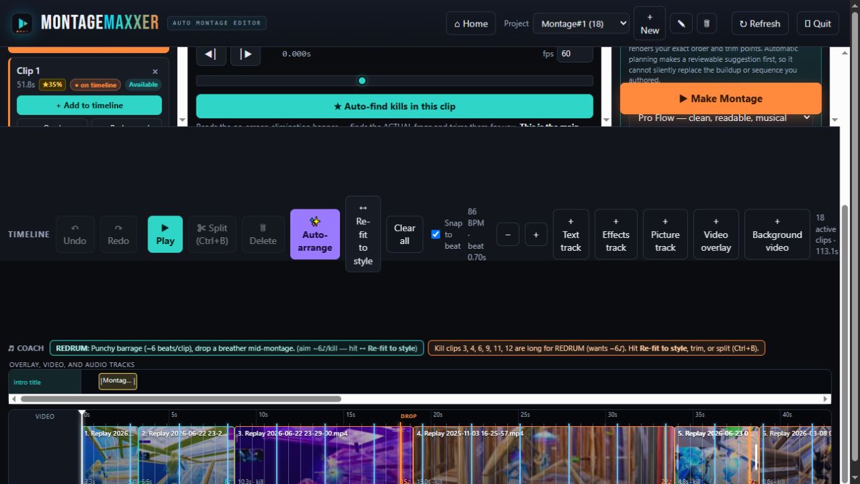Add an Effects track

click(x=616, y=235)
